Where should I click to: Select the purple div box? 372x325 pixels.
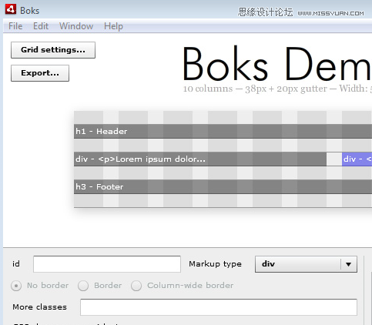(357, 159)
